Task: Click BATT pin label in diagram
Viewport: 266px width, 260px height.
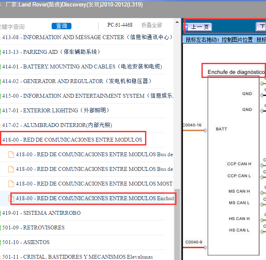Action: click(x=221, y=129)
